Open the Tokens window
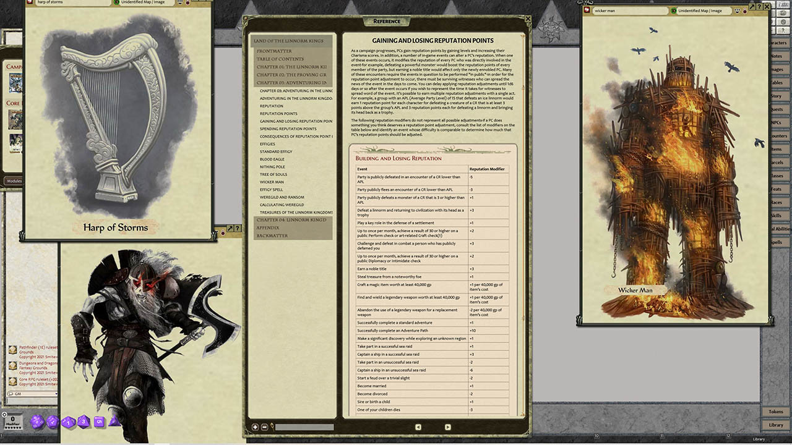This screenshot has height=445, width=792. (x=775, y=412)
